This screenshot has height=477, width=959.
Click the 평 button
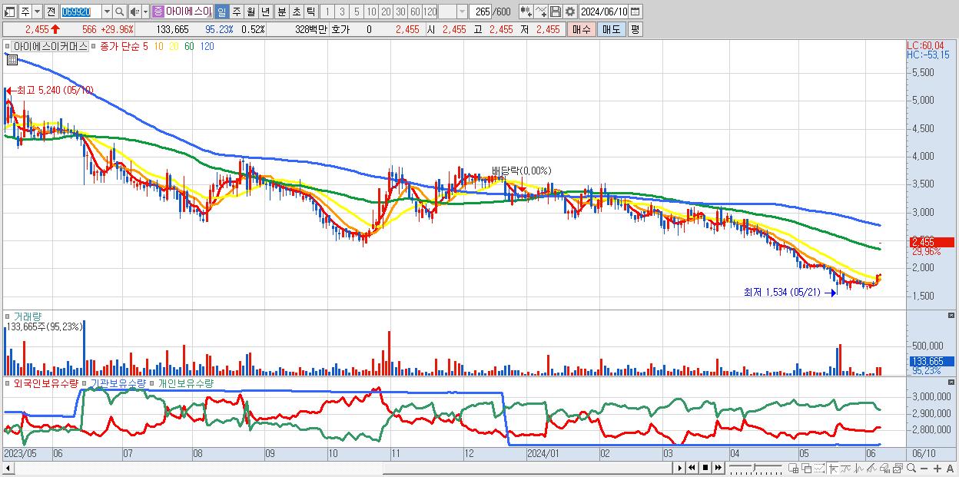[635, 29]
